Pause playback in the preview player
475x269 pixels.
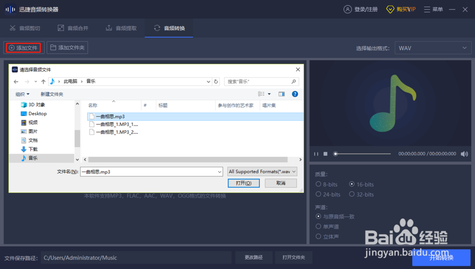[x=316, y=154]
